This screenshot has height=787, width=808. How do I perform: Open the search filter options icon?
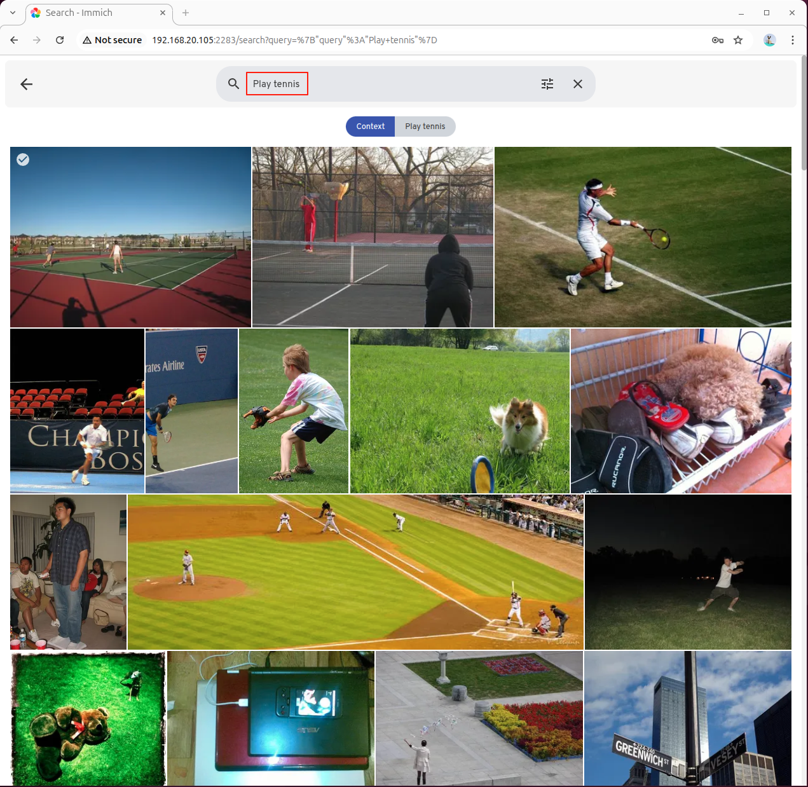(547, 84)
